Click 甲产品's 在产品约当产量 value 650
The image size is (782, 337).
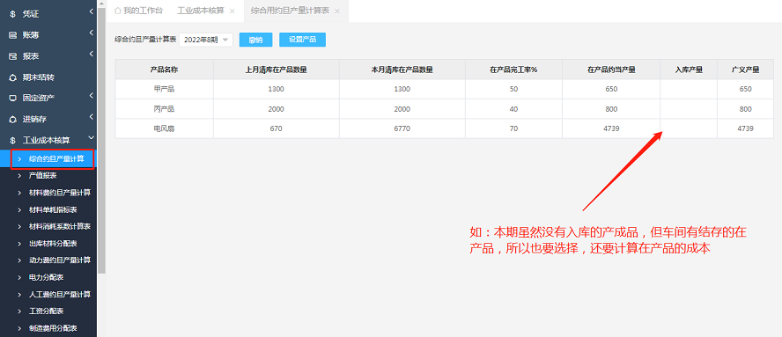click(611, 89)
